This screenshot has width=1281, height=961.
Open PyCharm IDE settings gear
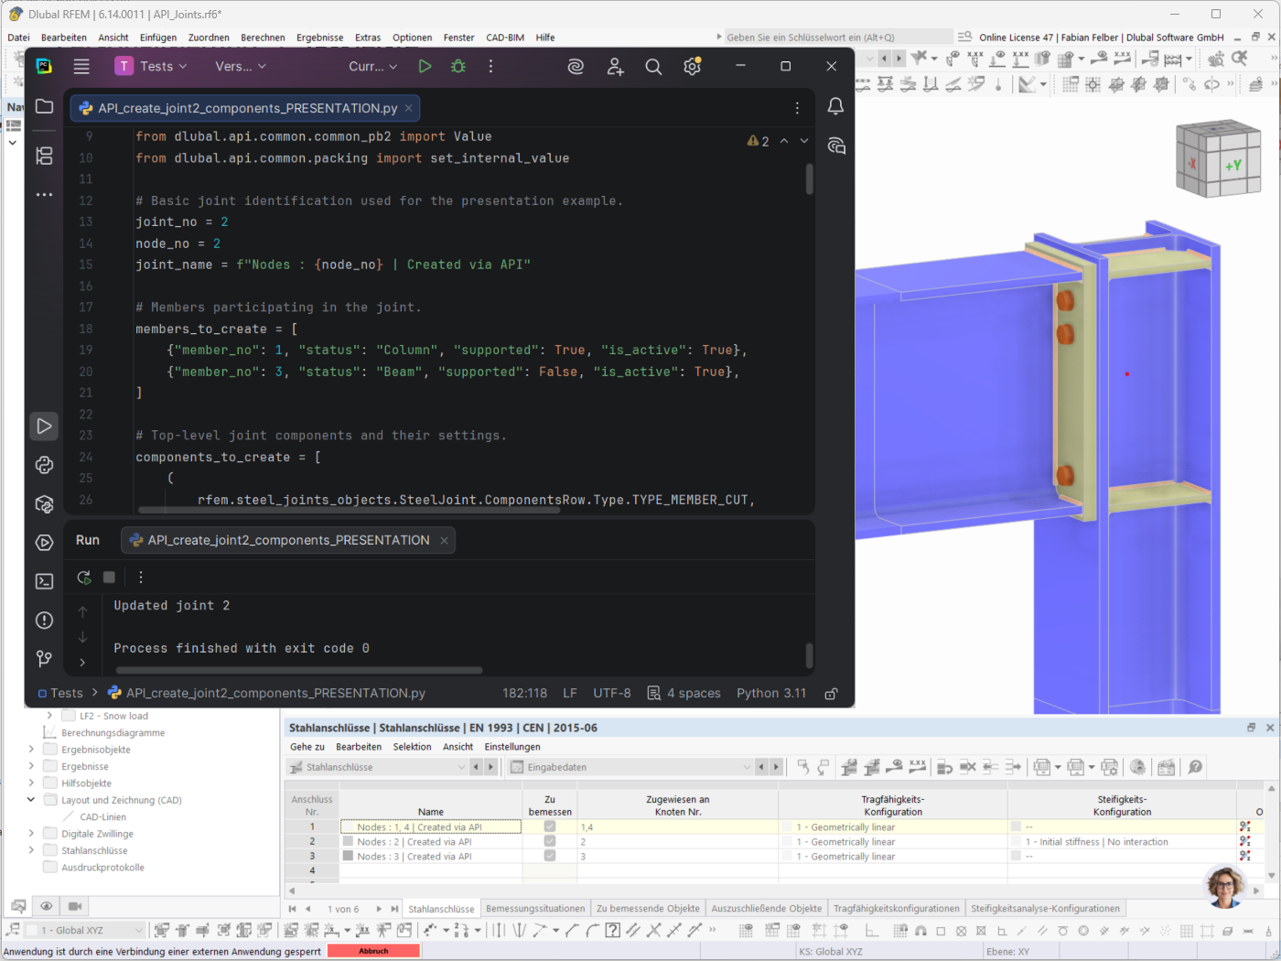click(693, 66)
